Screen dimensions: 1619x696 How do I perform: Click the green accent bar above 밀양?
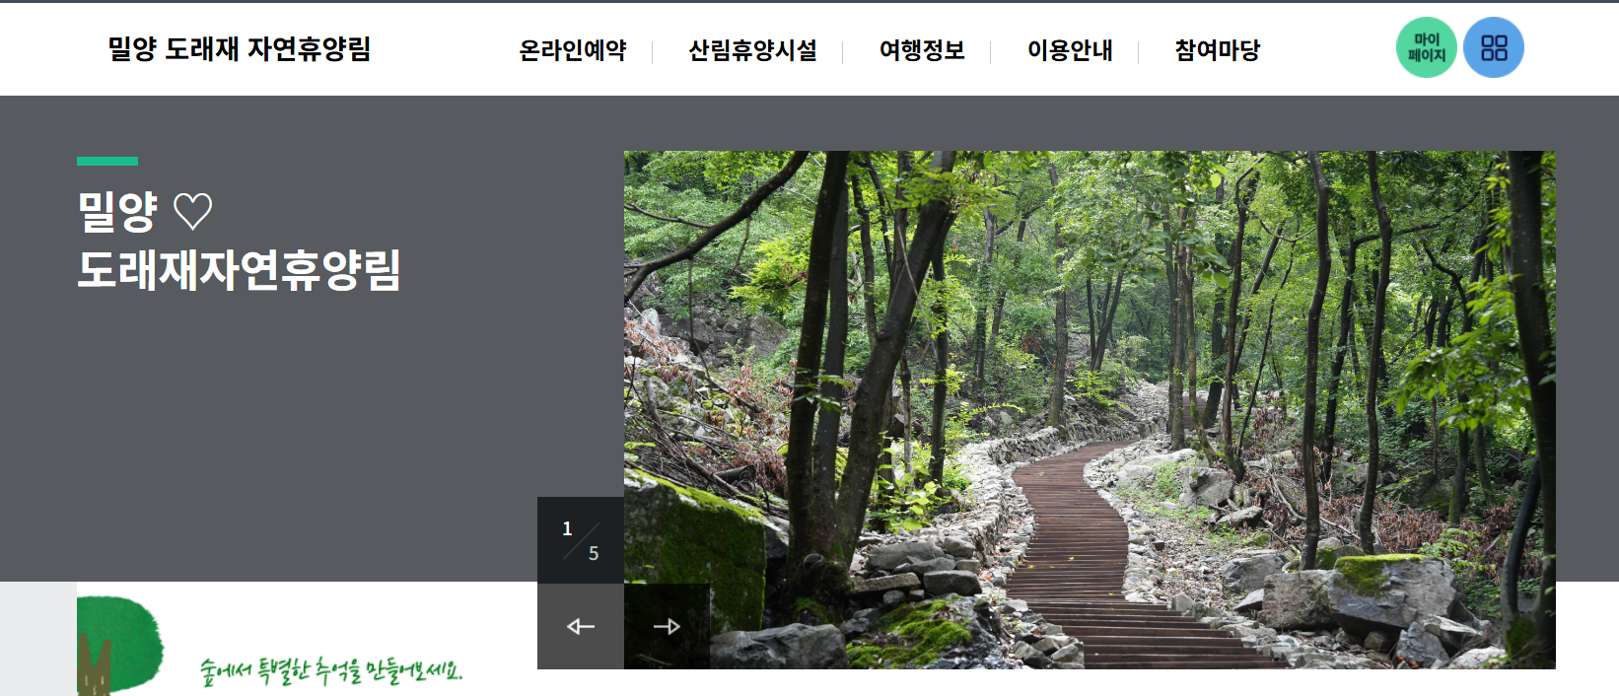(107, 161)
